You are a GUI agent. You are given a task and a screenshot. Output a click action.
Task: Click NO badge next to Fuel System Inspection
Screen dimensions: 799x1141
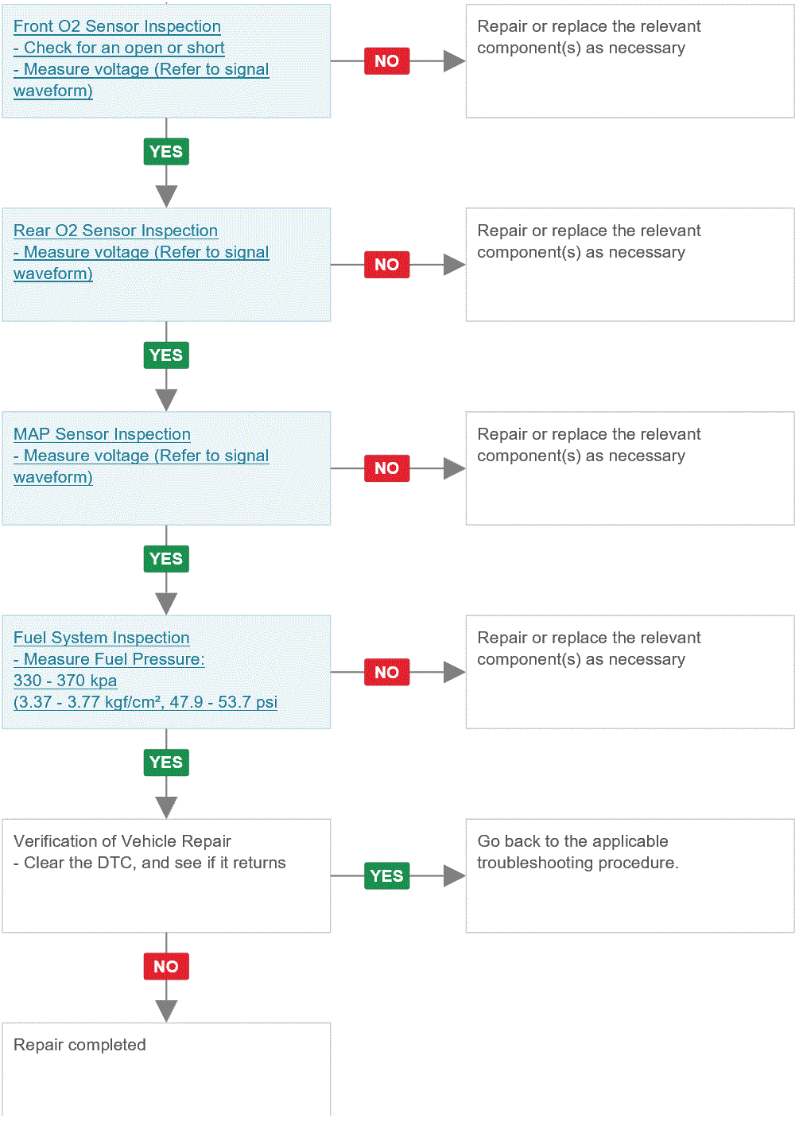pos(386,672)
